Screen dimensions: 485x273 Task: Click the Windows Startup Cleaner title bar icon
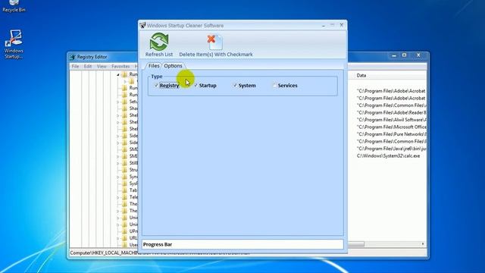142,25
